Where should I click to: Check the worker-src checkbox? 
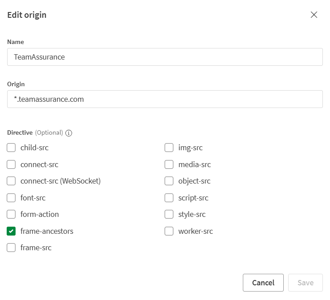169,231
